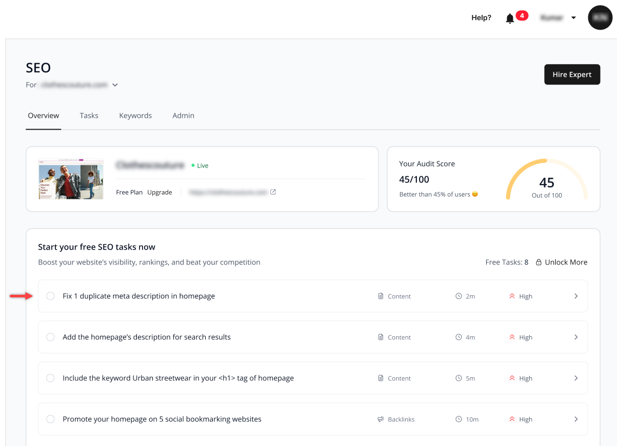
Task: Expand the user account dropdown arrow
Action: point(573,18)
